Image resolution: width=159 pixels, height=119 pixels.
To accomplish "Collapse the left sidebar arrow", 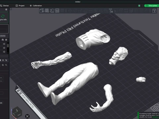I will [x=11, y=9].
